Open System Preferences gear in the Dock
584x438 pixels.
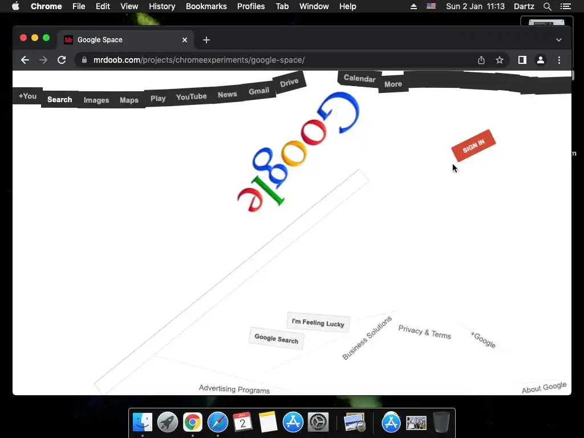[x=318, y=423]
